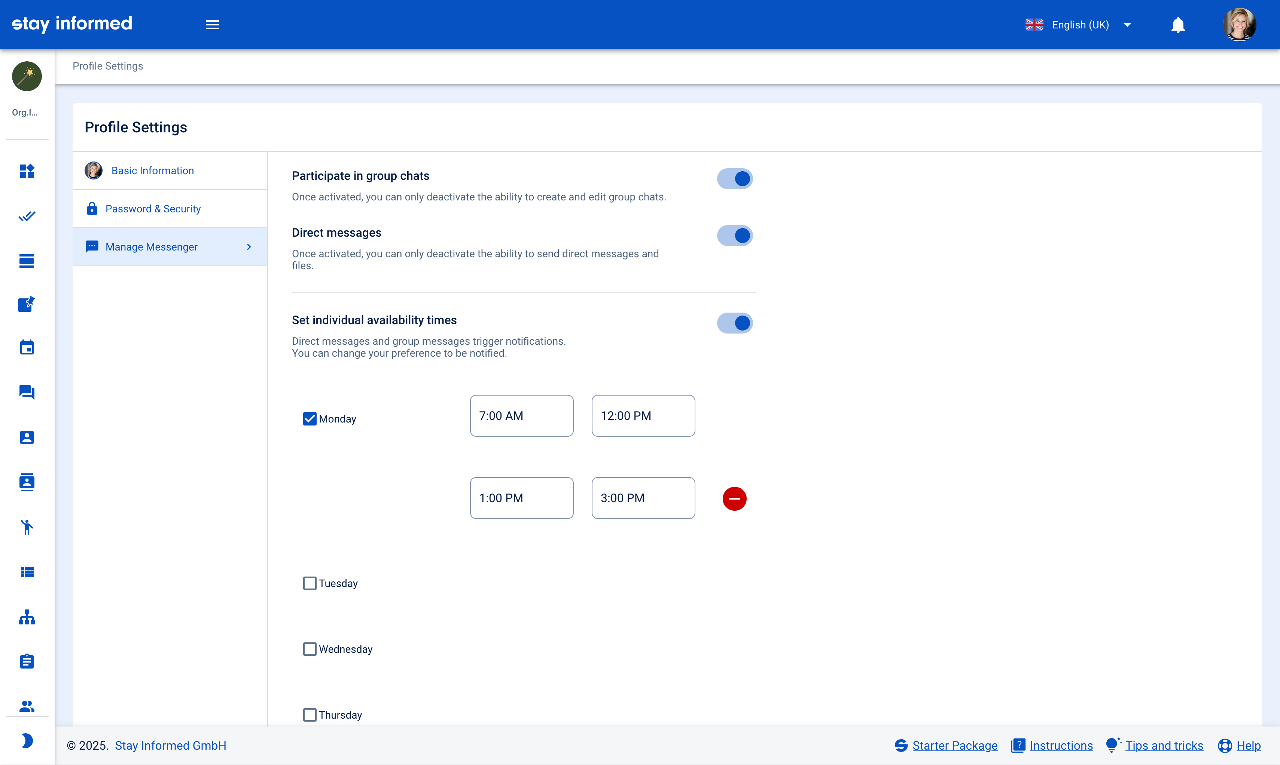Open the compose note pencil sidebar icon
The height and width of the screenshot is (765, 1280).
(x=27, y=304)
